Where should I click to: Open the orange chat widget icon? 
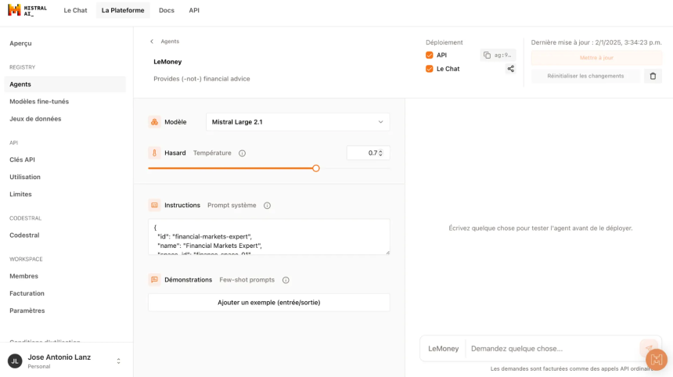(657, 360)
